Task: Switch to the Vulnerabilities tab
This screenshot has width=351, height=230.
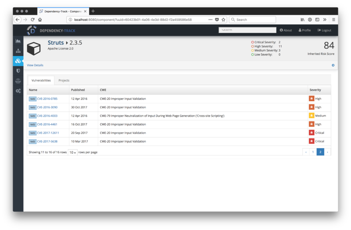Action: click(x=41, y=81)
